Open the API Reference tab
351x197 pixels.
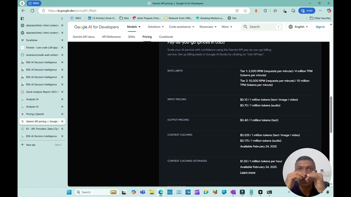pos(111,37)
